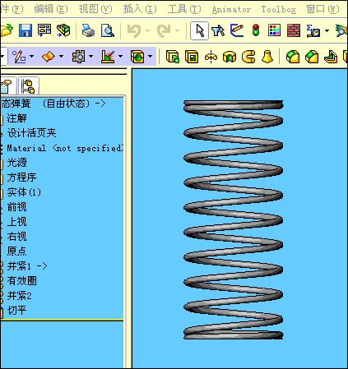Viewport: 348px width, 369px height.
Task: Expand the sketch tools dropdown arrow
Action: click(x=32, y=57)
